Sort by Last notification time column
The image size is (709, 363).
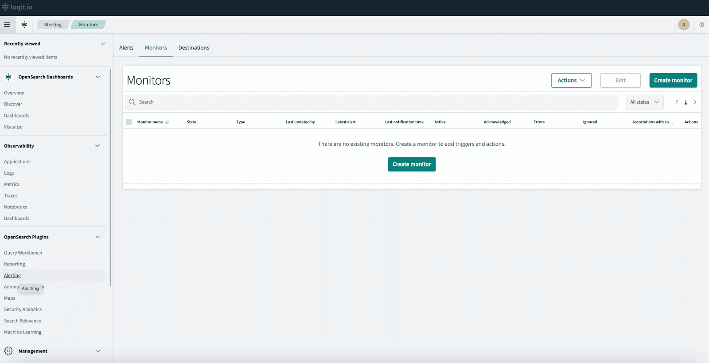pyautogui.click(x=404, y=122)
